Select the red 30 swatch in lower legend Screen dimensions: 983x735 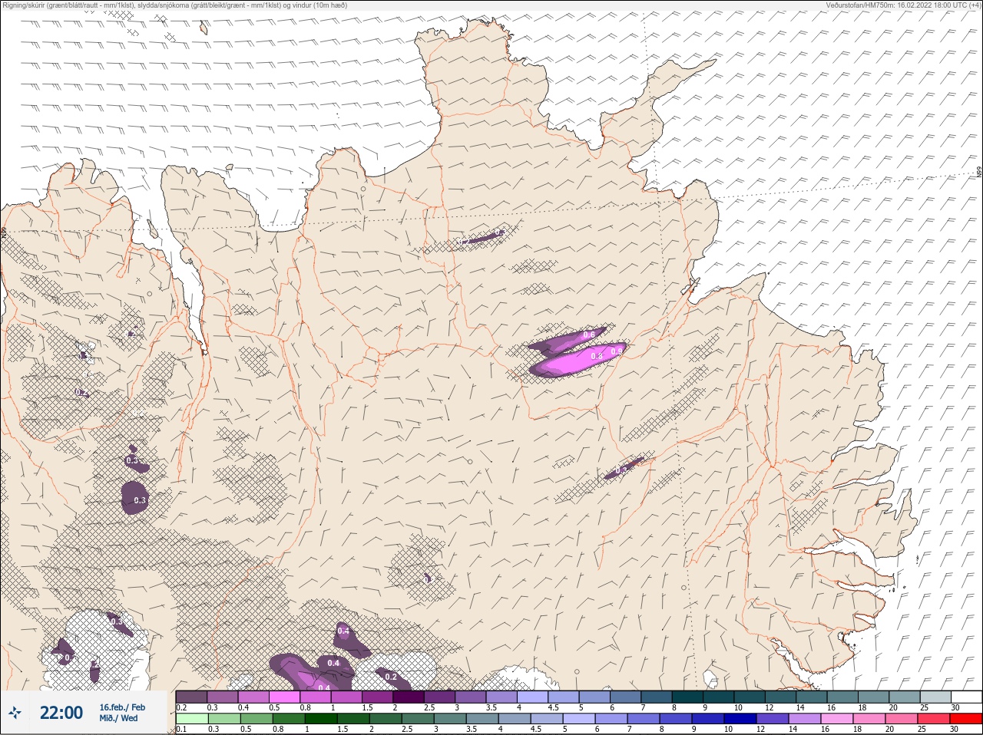coord(966,719)
